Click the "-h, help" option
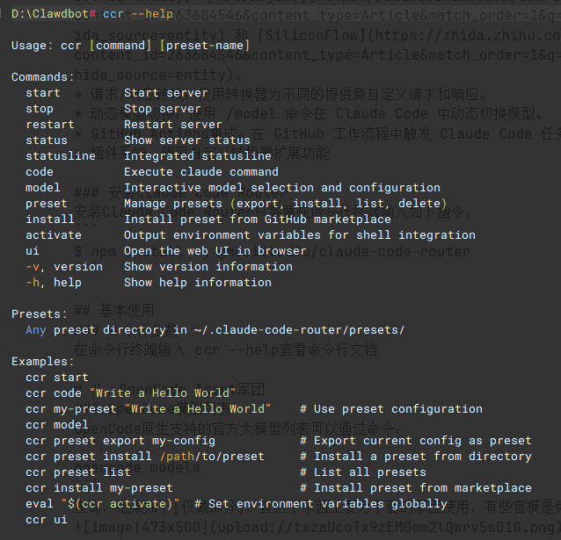This screenshot has height=540, width=561. (54, 283)
